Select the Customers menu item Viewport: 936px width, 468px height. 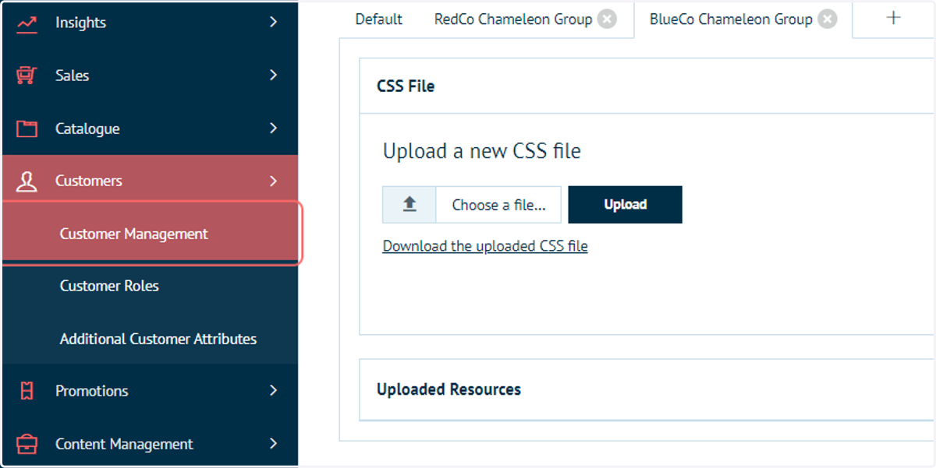coord(150,181)
